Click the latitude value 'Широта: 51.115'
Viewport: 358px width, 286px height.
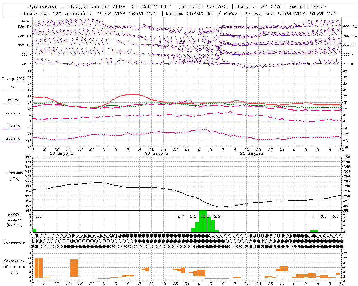[x=258, y=7]
